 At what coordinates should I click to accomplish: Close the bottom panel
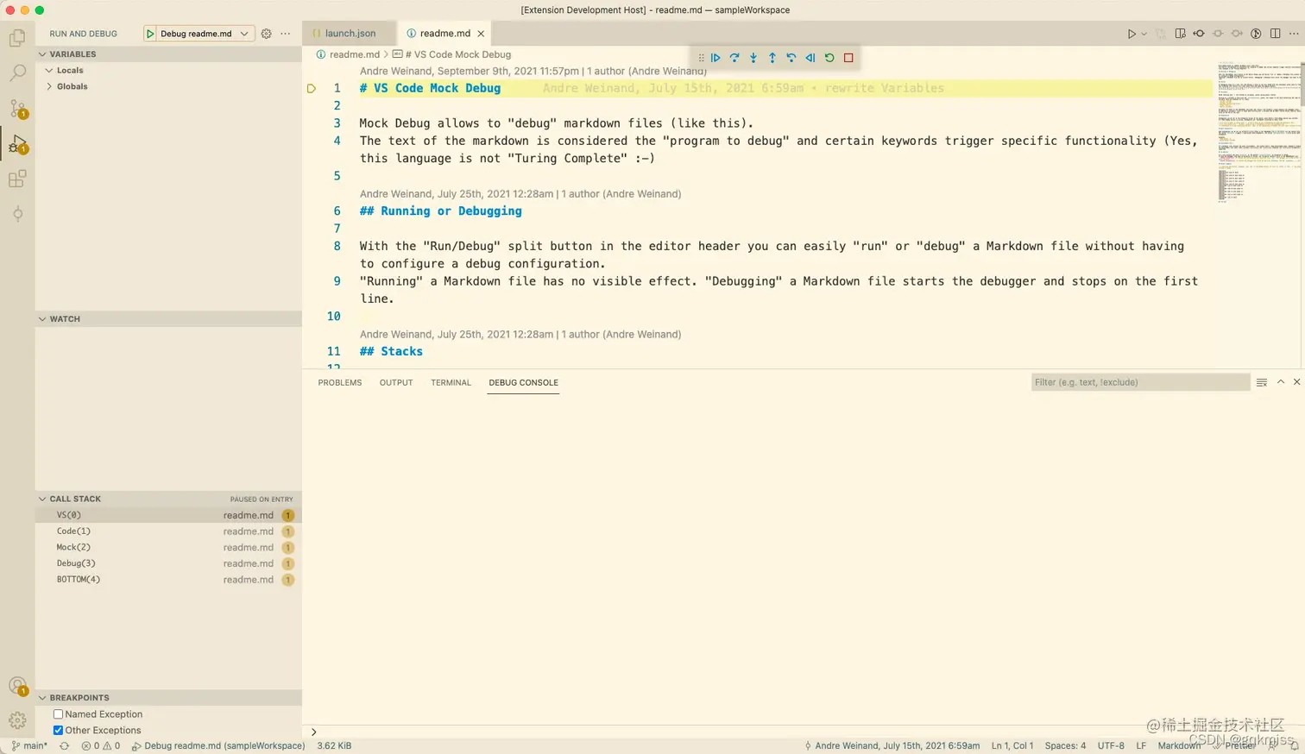point(1296,382)
